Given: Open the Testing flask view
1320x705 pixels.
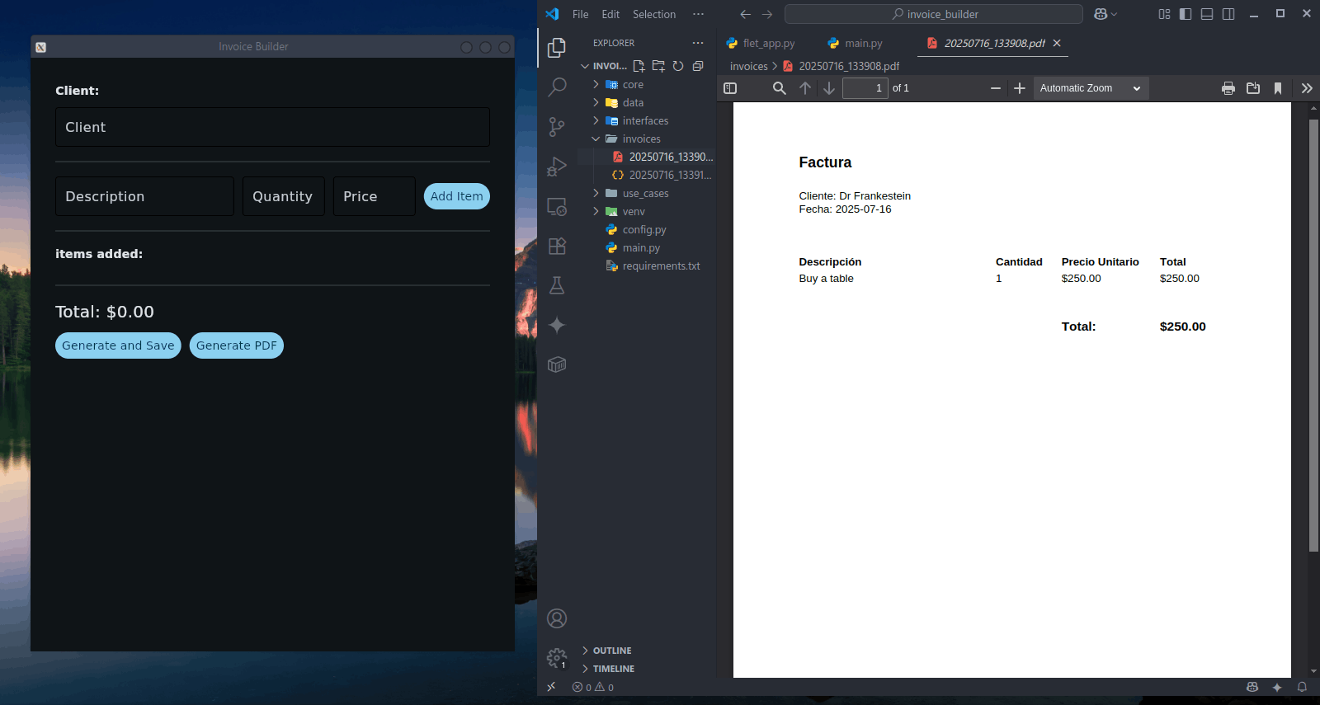Looking at the screenshot, I should coord(557,285).
